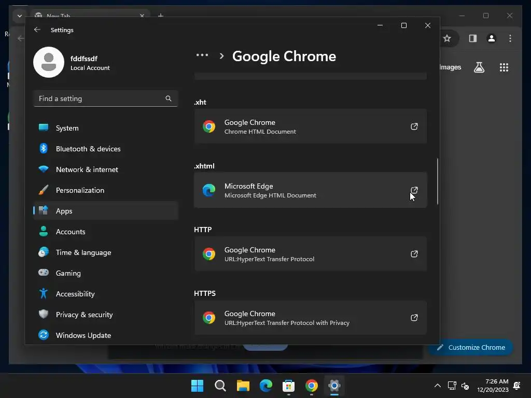Image resolution: width=531 pixels, height=398 pixels.
Task: Select System in Settings sidebar
Action: [106, 128]
